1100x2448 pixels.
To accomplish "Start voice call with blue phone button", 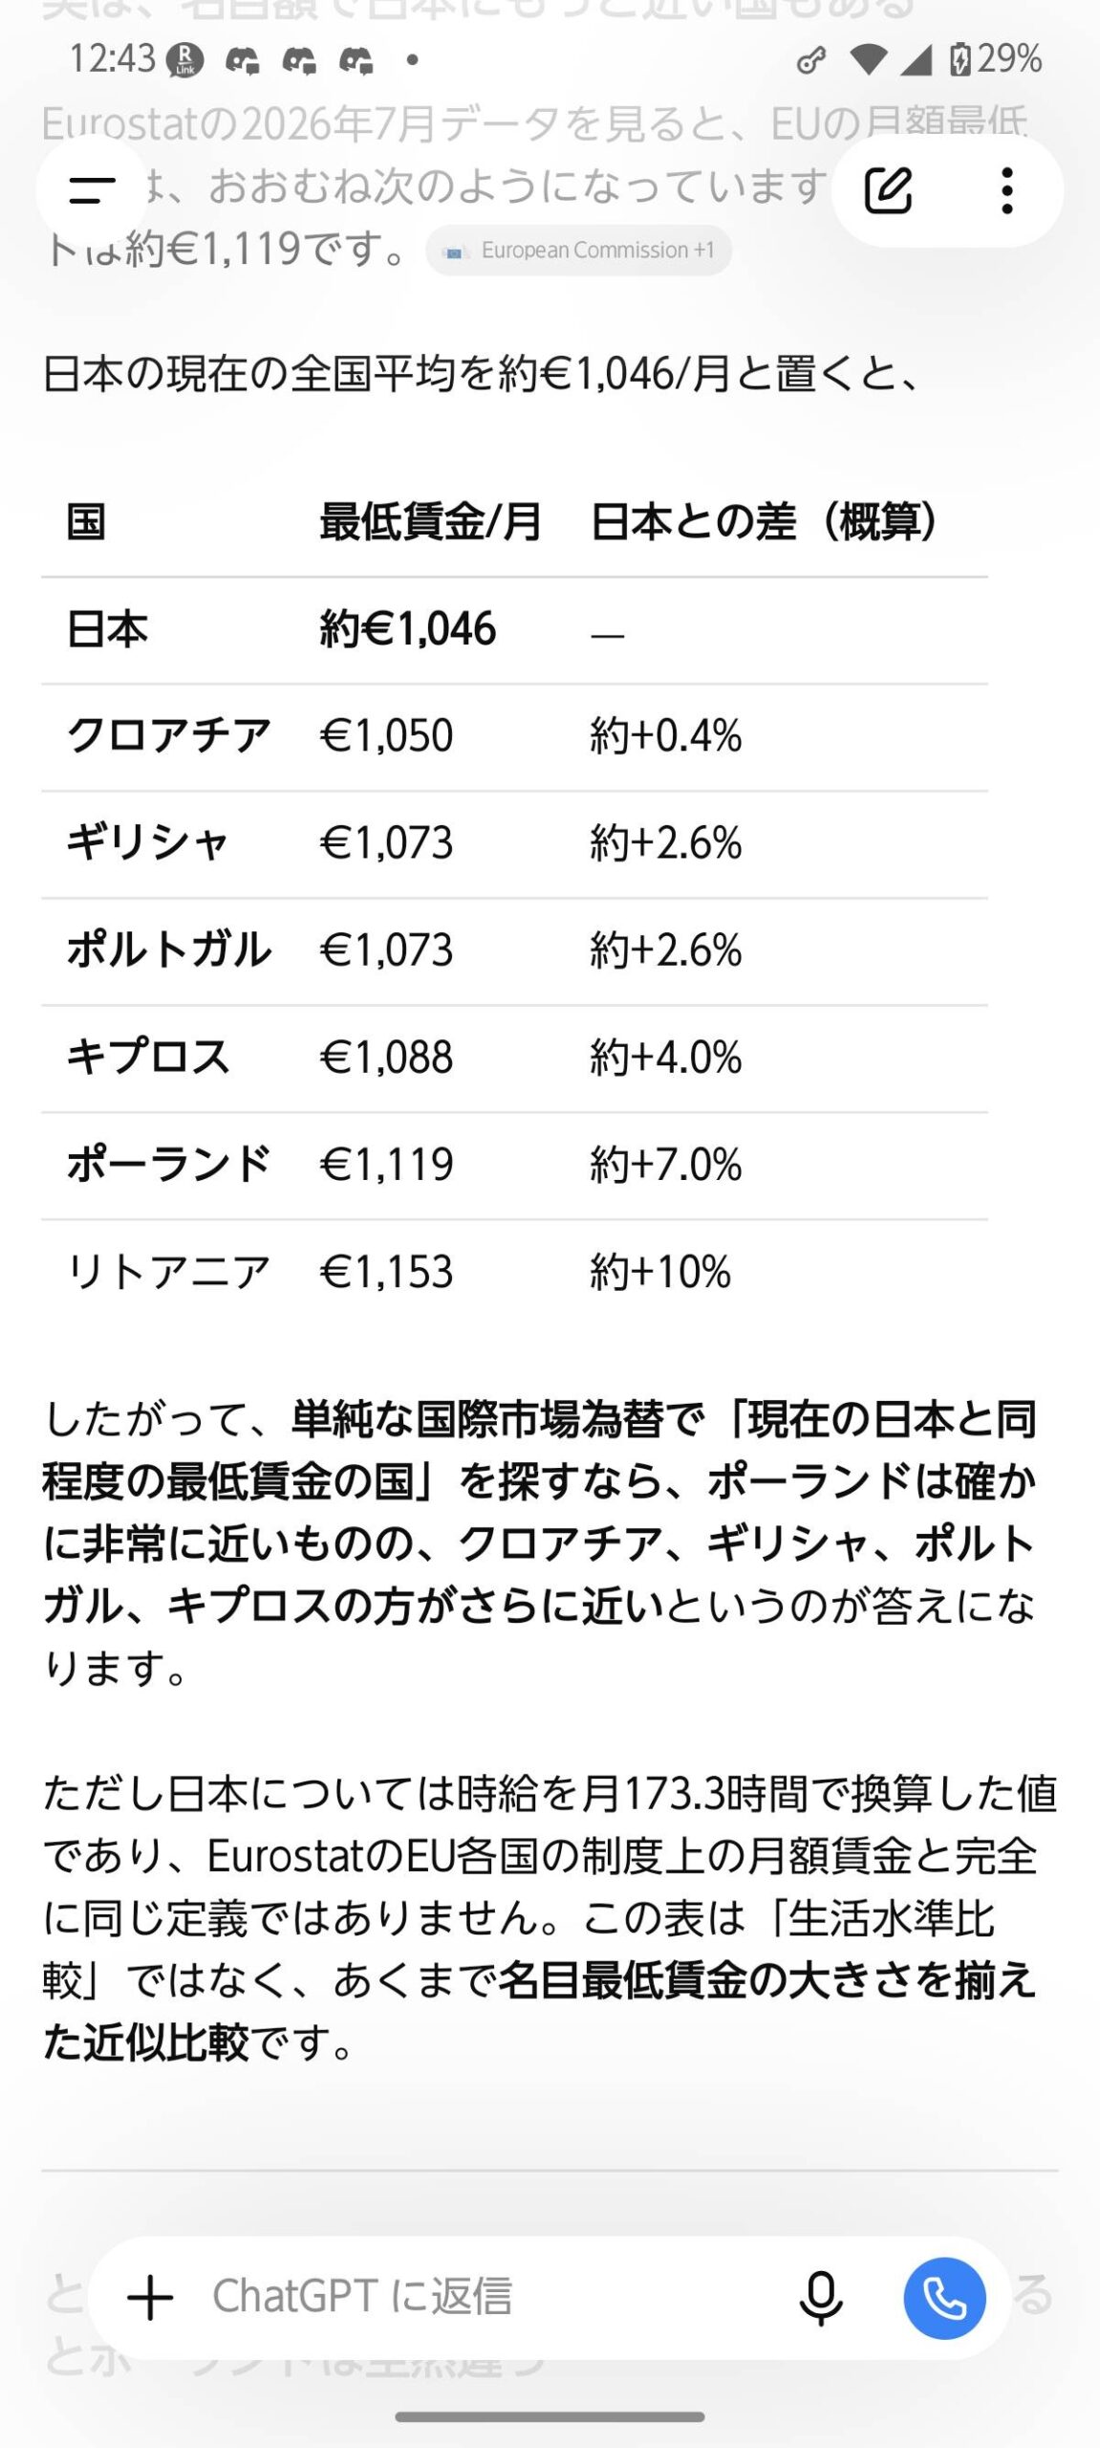I will coord(944,2298).
